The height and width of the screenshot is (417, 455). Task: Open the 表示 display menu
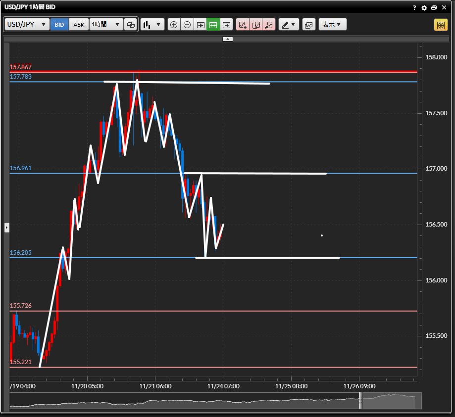[x=332, y=25]
